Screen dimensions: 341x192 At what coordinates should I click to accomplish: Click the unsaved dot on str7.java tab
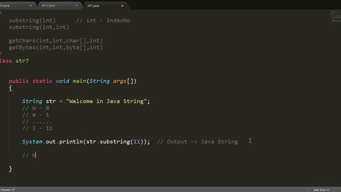coord(122,6)
